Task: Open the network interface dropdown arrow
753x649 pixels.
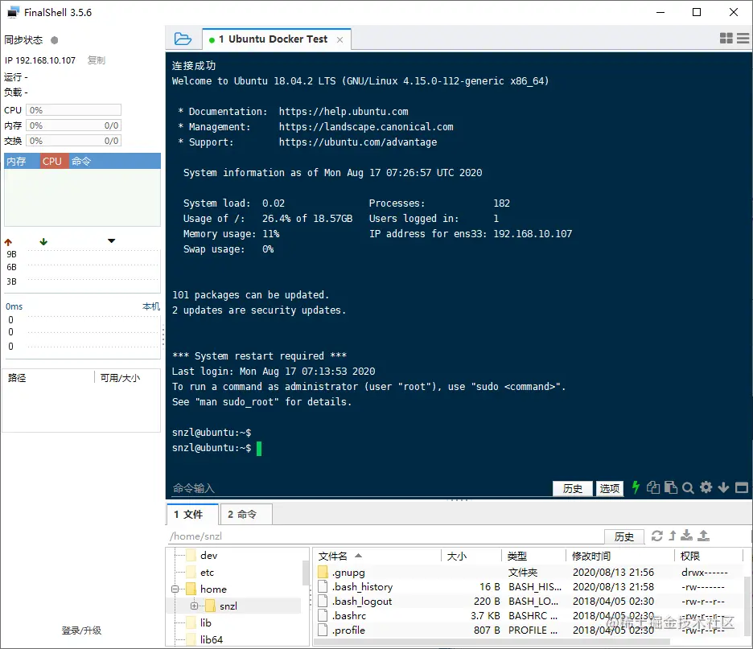Action: tap(111, 241)
